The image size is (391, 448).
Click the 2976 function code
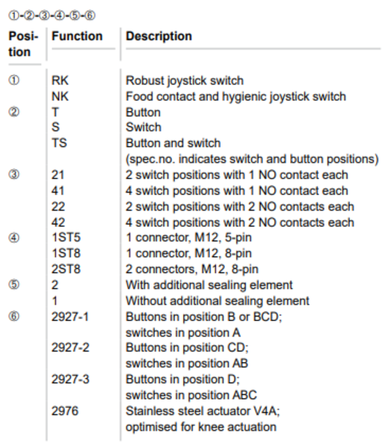(x=65, y=411)
